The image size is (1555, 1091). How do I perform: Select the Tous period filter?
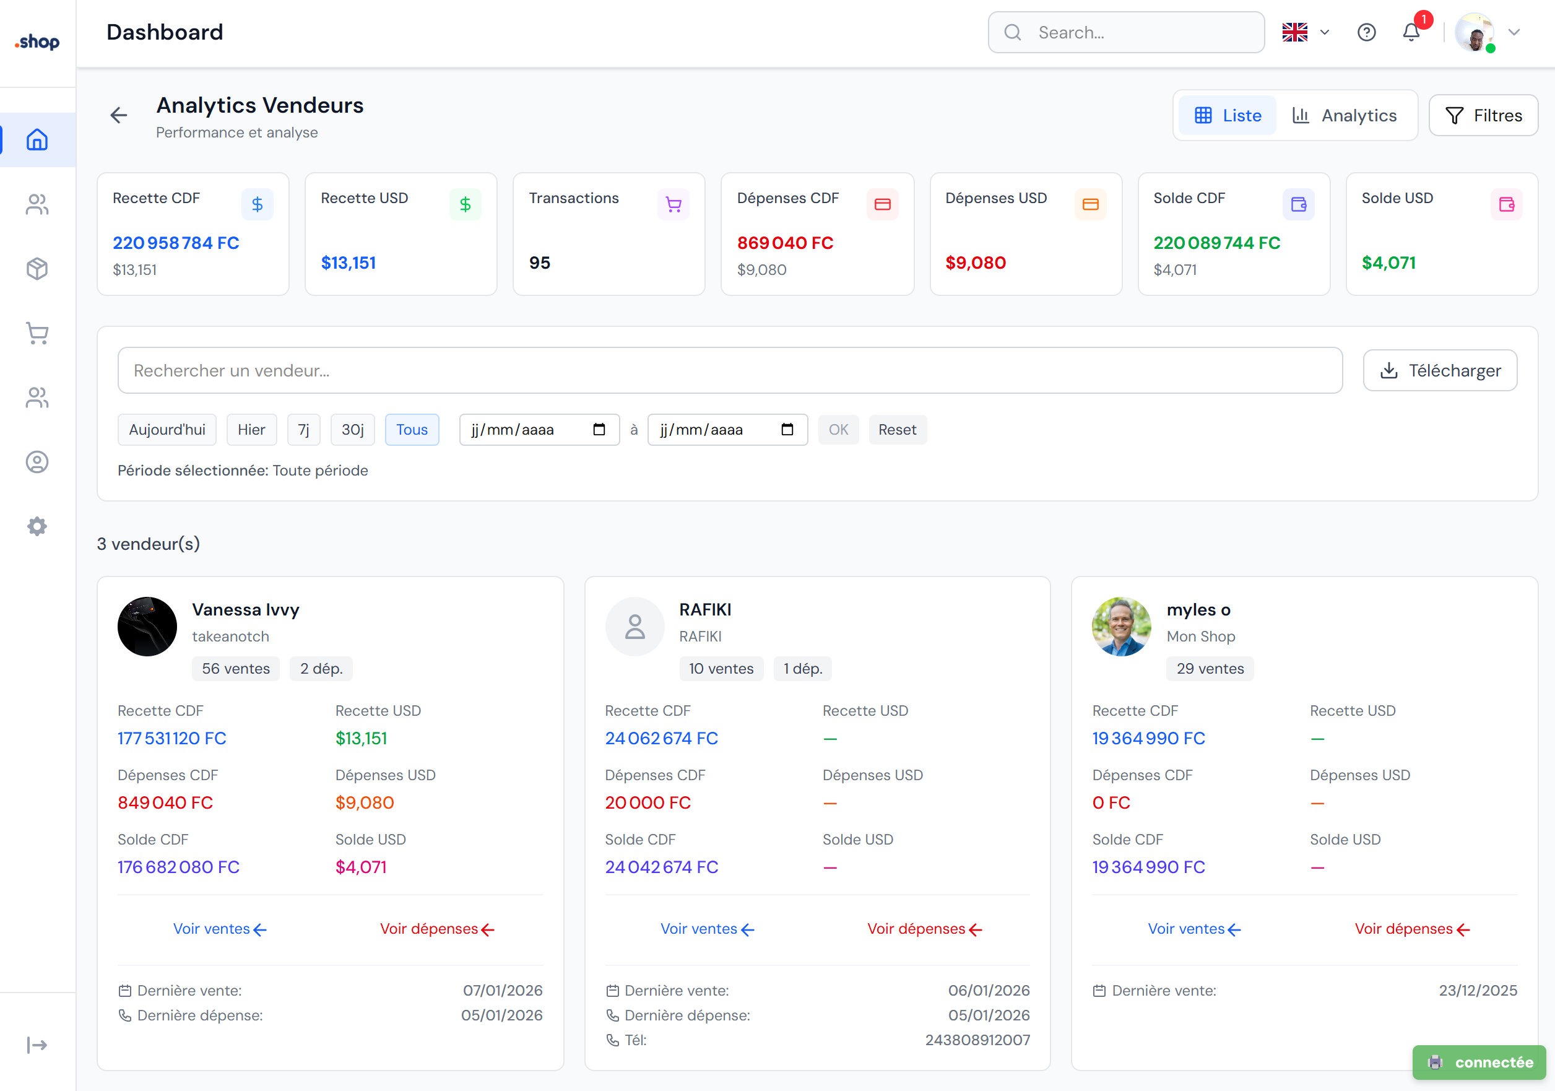(x=412, y=430)
